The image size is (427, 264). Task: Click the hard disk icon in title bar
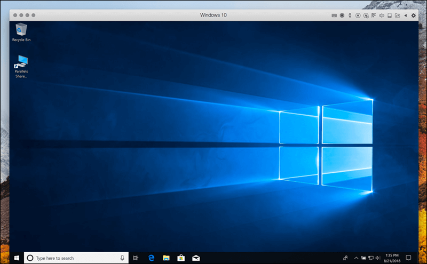[x=390, y=15]
